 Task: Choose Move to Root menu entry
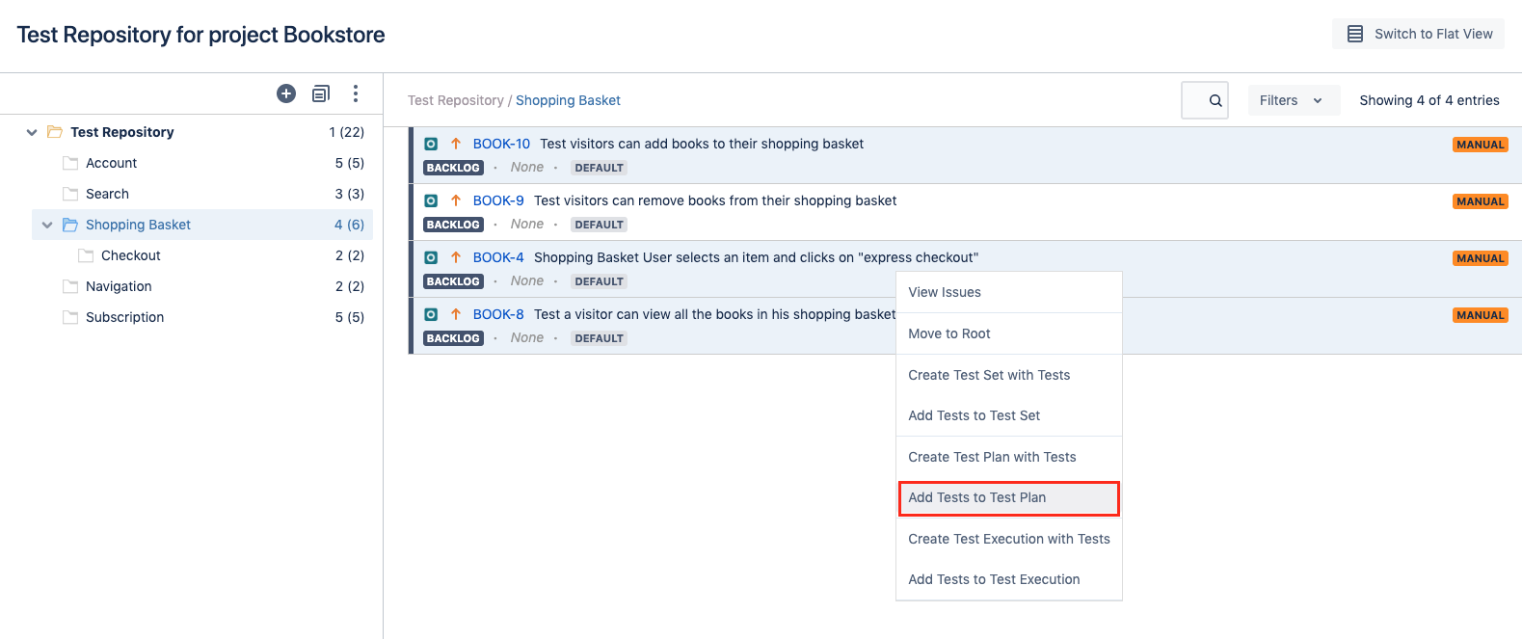click(x=1009, y=333)
